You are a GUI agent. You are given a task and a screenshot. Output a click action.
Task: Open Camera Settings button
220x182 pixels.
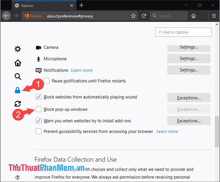pyautogui.click(x=189, y=48)
